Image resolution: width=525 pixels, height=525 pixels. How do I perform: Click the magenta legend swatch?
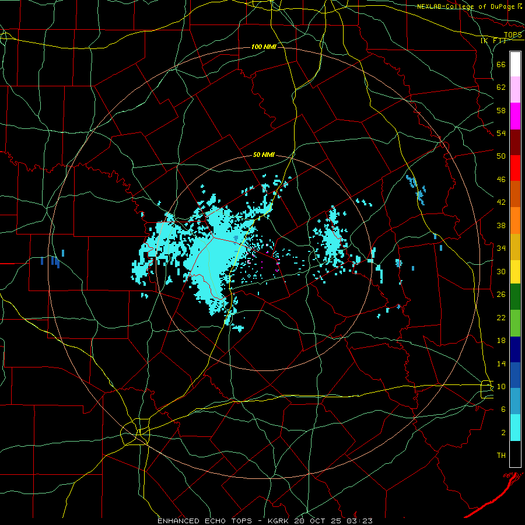pos(515,116)
